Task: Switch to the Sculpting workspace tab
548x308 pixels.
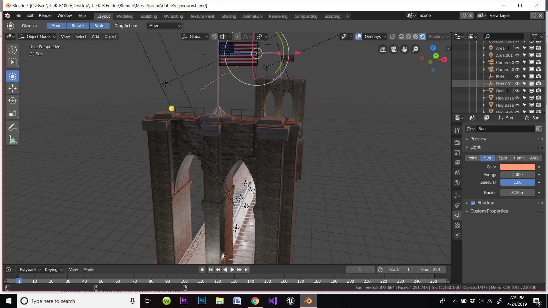Action: (x=148, y=16)
